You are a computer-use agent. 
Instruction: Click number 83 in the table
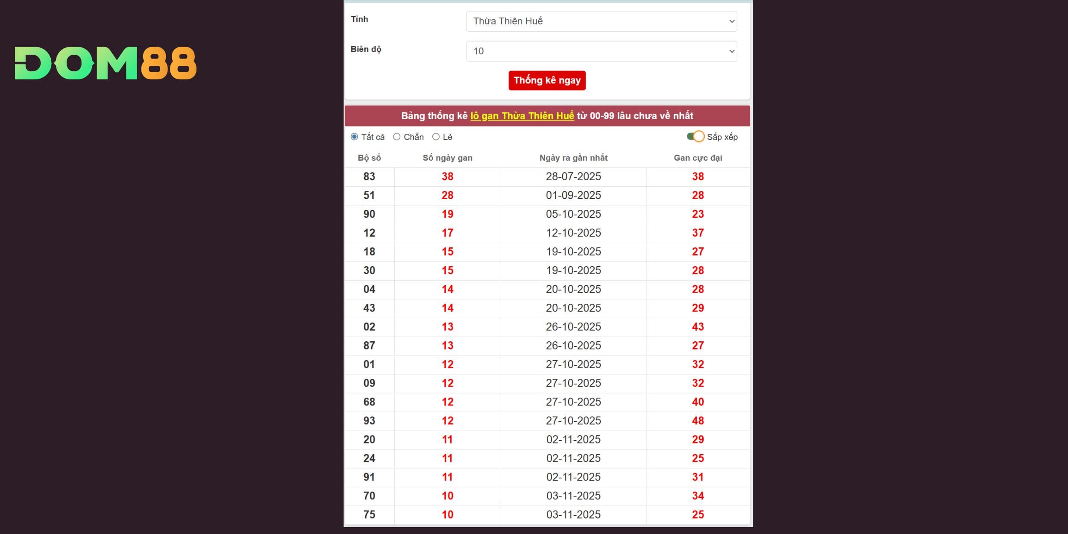pyautogui.click(x=369, y=176)
